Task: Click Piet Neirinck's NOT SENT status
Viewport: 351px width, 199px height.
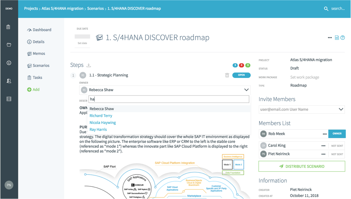Action: pyautogui.click(x=337, y=154)
